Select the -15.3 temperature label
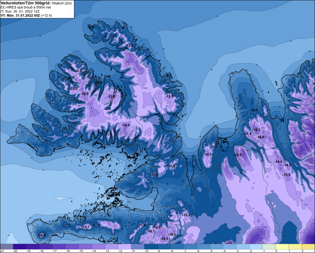This screenshot has width=315, height=253. [x=256, y=130]
